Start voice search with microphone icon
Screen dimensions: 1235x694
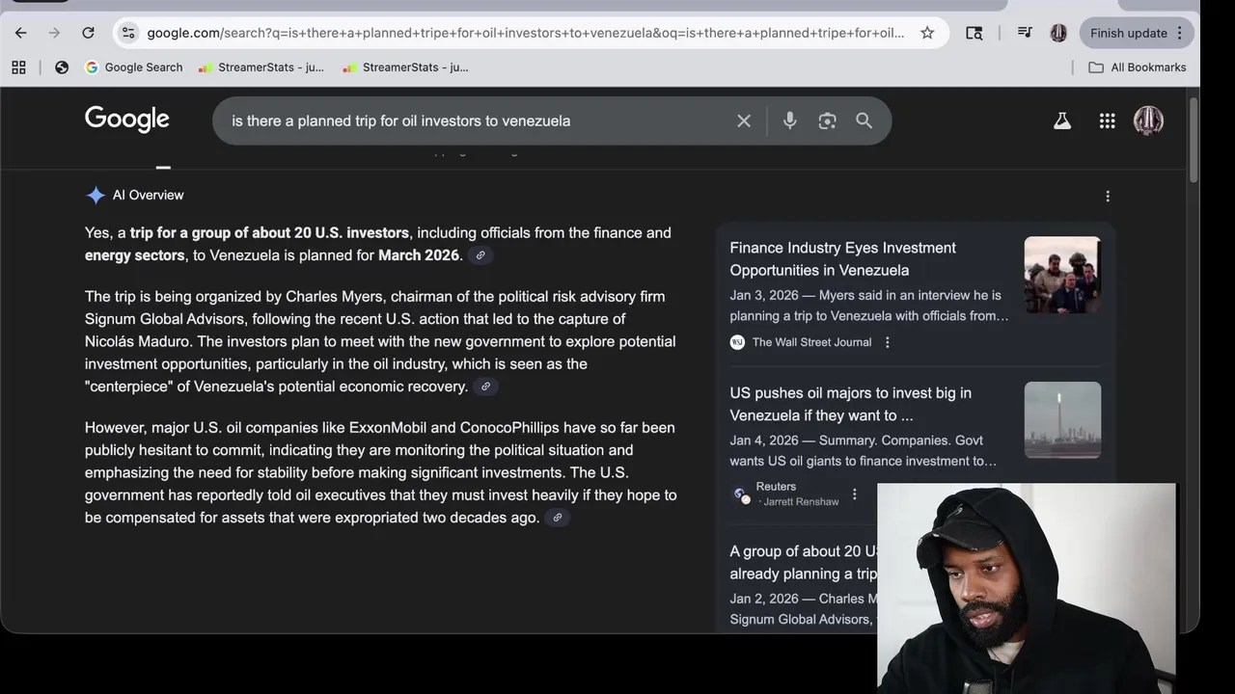789,120
